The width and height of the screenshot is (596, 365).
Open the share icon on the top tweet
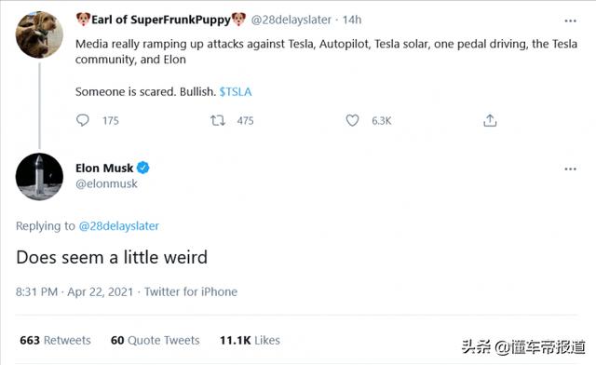point(490,120)
